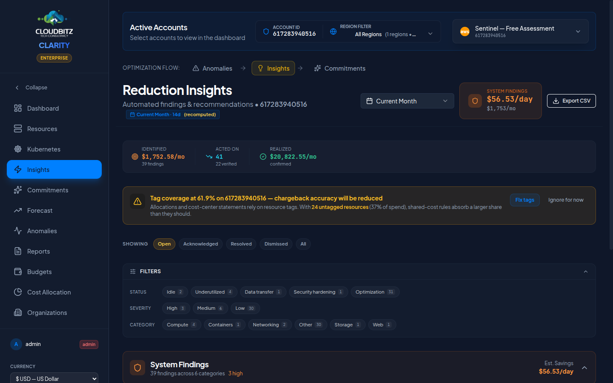Click the Anomalies pulse sidebar icon
The image size is (613, 383).
[x=18, y=231]
